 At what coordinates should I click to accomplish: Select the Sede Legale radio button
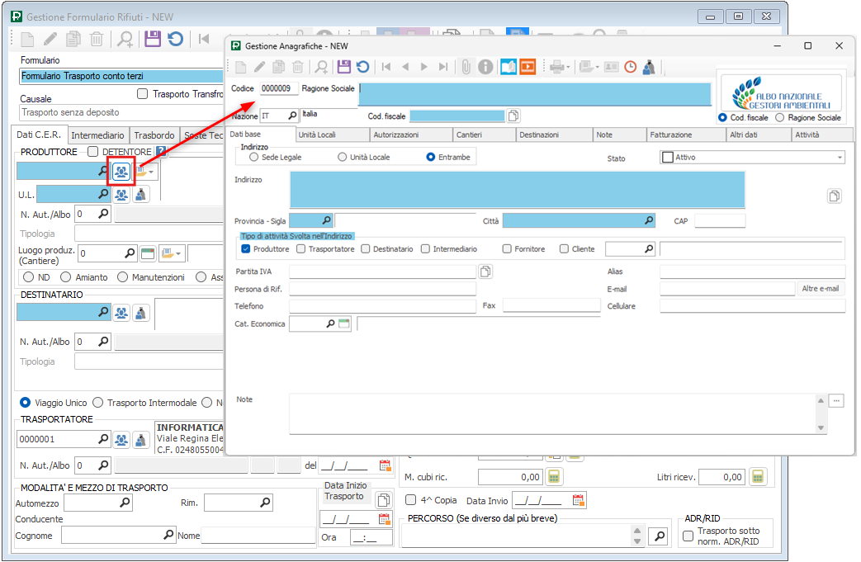tap(254, 157)
